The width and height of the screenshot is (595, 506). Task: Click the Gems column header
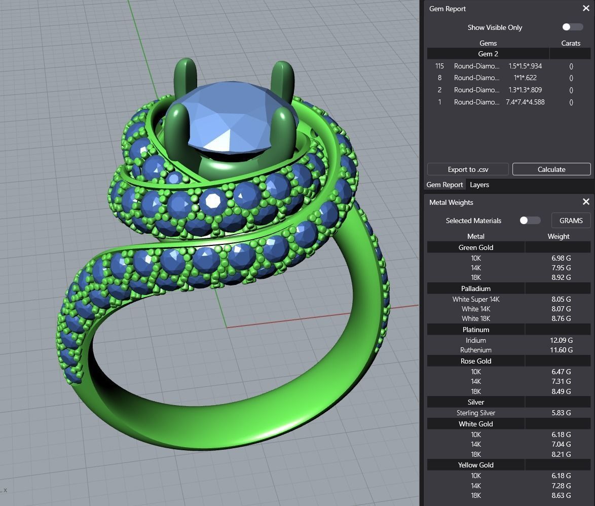(488, 43)
